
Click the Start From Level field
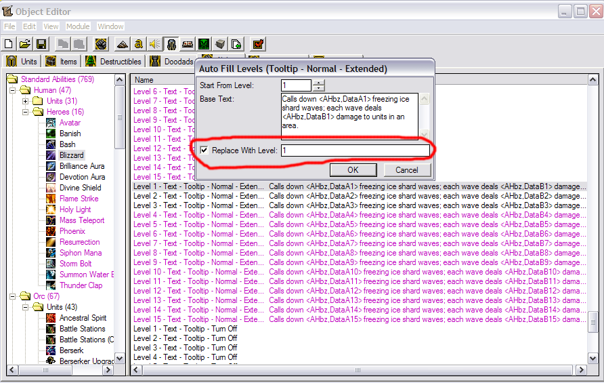tap(296, 85)
